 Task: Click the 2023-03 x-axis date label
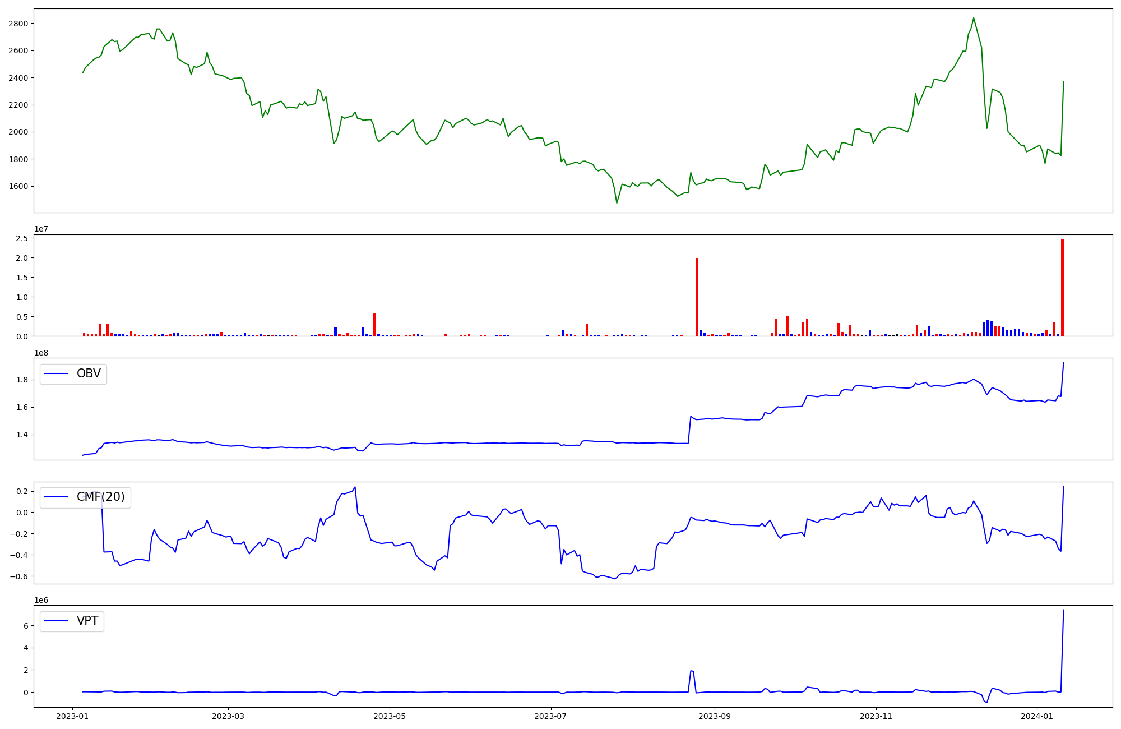tap(228, 716)
